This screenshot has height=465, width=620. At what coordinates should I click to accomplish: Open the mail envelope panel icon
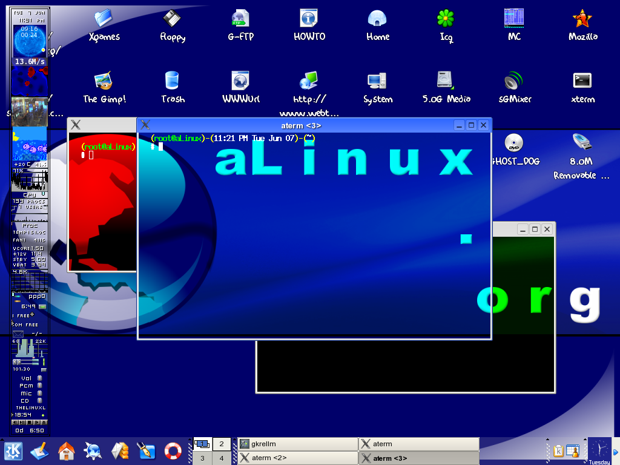pyautogui.click(x=119, y=451)
